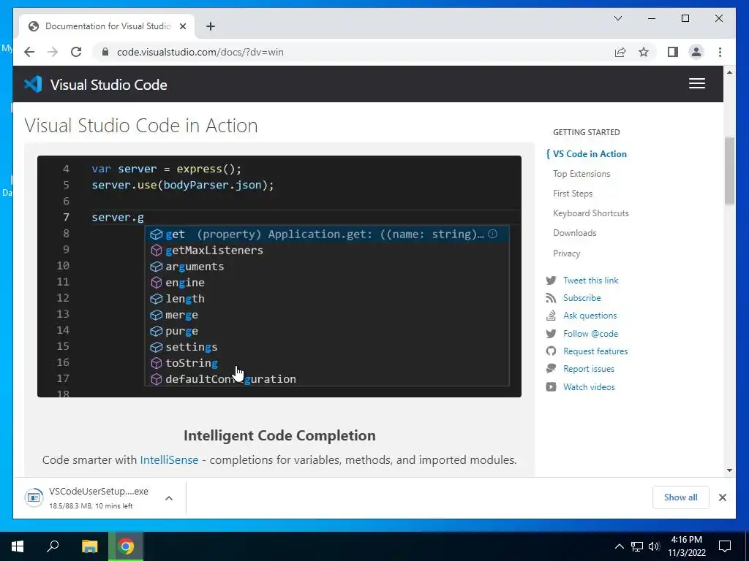This screenshot has width=749, height=561.
Task: Click the Follow @code link
Action: point(590,333)
